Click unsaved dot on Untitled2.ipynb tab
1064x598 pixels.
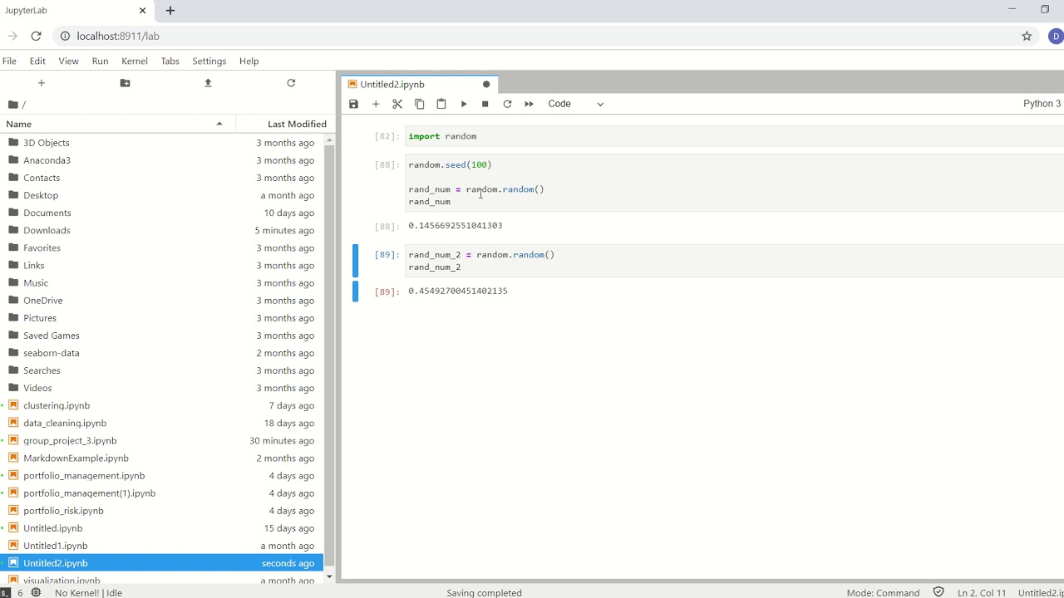pyautogui.click(x=486, y=84)
